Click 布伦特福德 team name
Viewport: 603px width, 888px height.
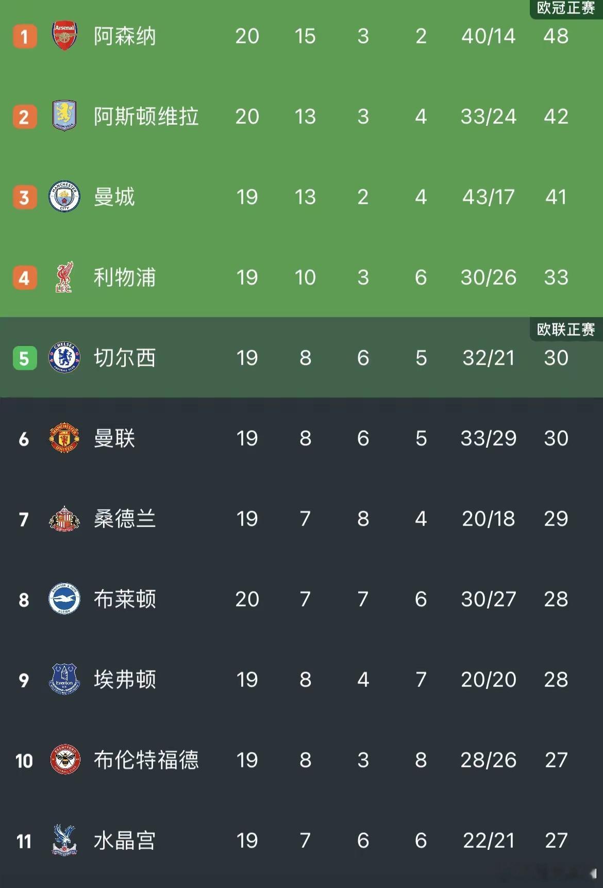[x=146, y=760]
